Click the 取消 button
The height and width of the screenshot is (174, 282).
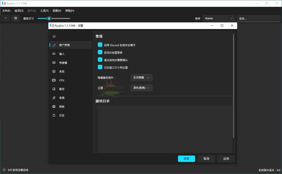[x=206, y=159]
